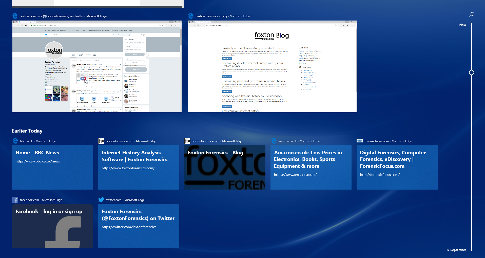Click the http://forensicfocus.com/ URL text
Screen dimensions: 485x258
(x=380, y=175)
